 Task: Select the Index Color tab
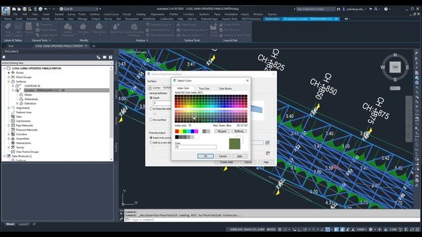click(183, 88)
